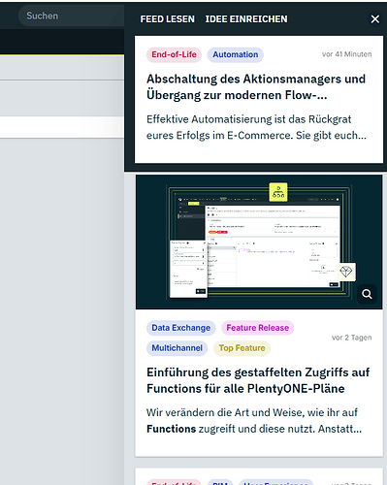Viewport: 387px width, 485px height.
Task: Read the Wir verändern die Art excerpt
Action: [x=254, y=421]
